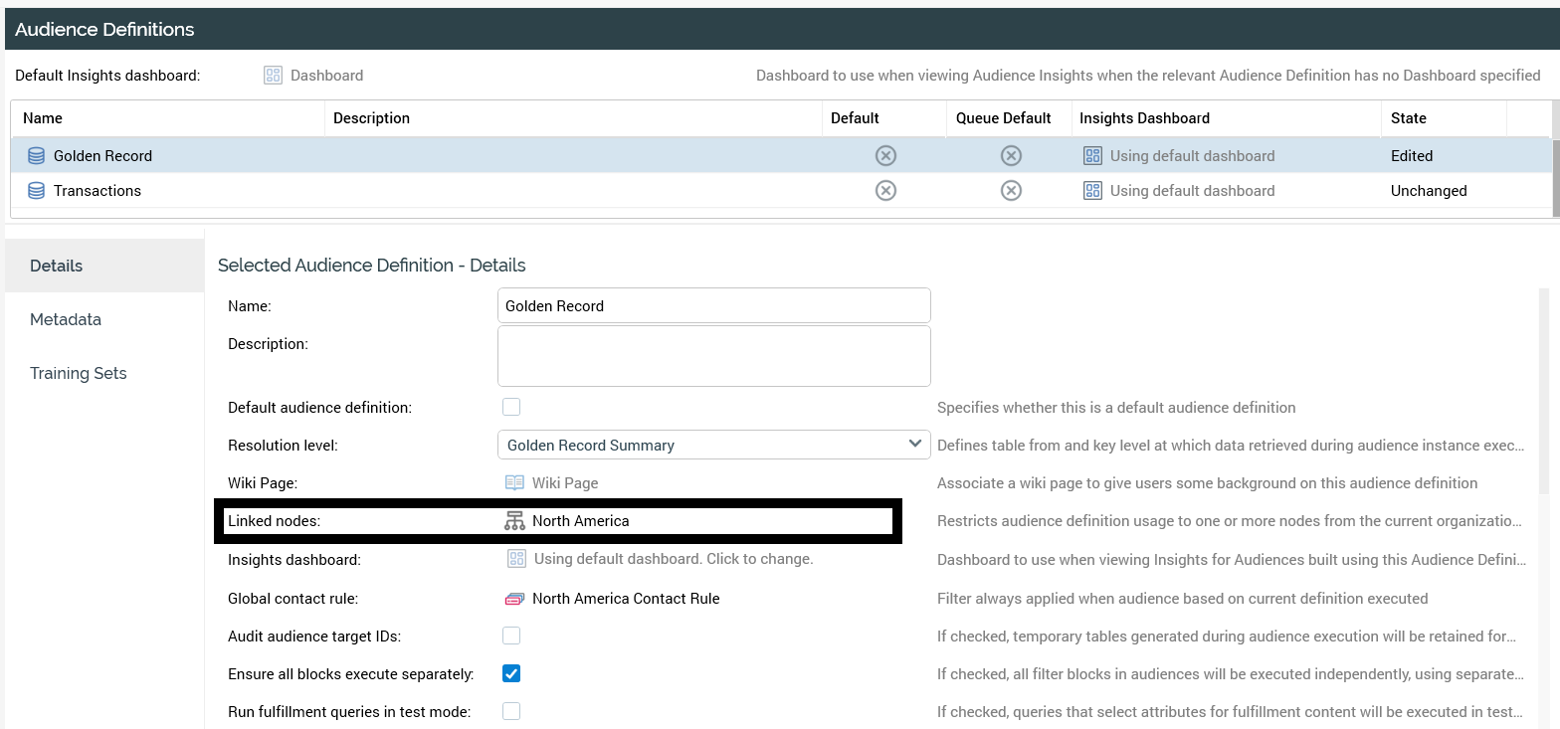Open the Resolution level dropdown
This screenshot has width=1560, height=729.
point(713,445)
